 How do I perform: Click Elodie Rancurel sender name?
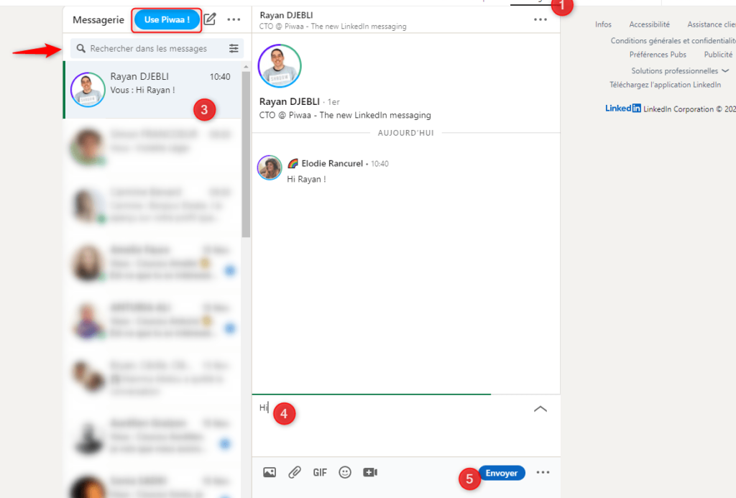[x=332, y=163]
